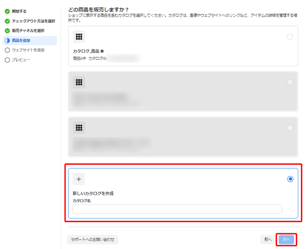Click the plus icon for 新しいカタログを作成
Screen dimensions: 305x249
tap(79, 179)
